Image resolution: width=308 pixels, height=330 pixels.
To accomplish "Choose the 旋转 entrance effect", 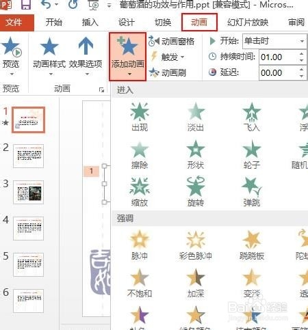I will click(x=196, y=192).
